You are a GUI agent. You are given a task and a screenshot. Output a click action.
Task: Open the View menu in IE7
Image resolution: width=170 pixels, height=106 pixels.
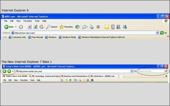coord(16,80)
